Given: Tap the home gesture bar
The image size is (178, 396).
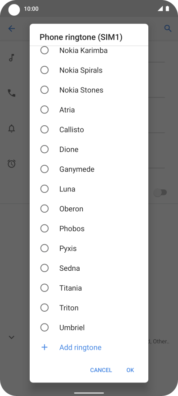Looking at the screenshot, I should click(89, 393).
